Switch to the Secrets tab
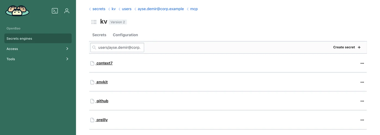This screenshot has width=380, height=135. coord(99,35)
